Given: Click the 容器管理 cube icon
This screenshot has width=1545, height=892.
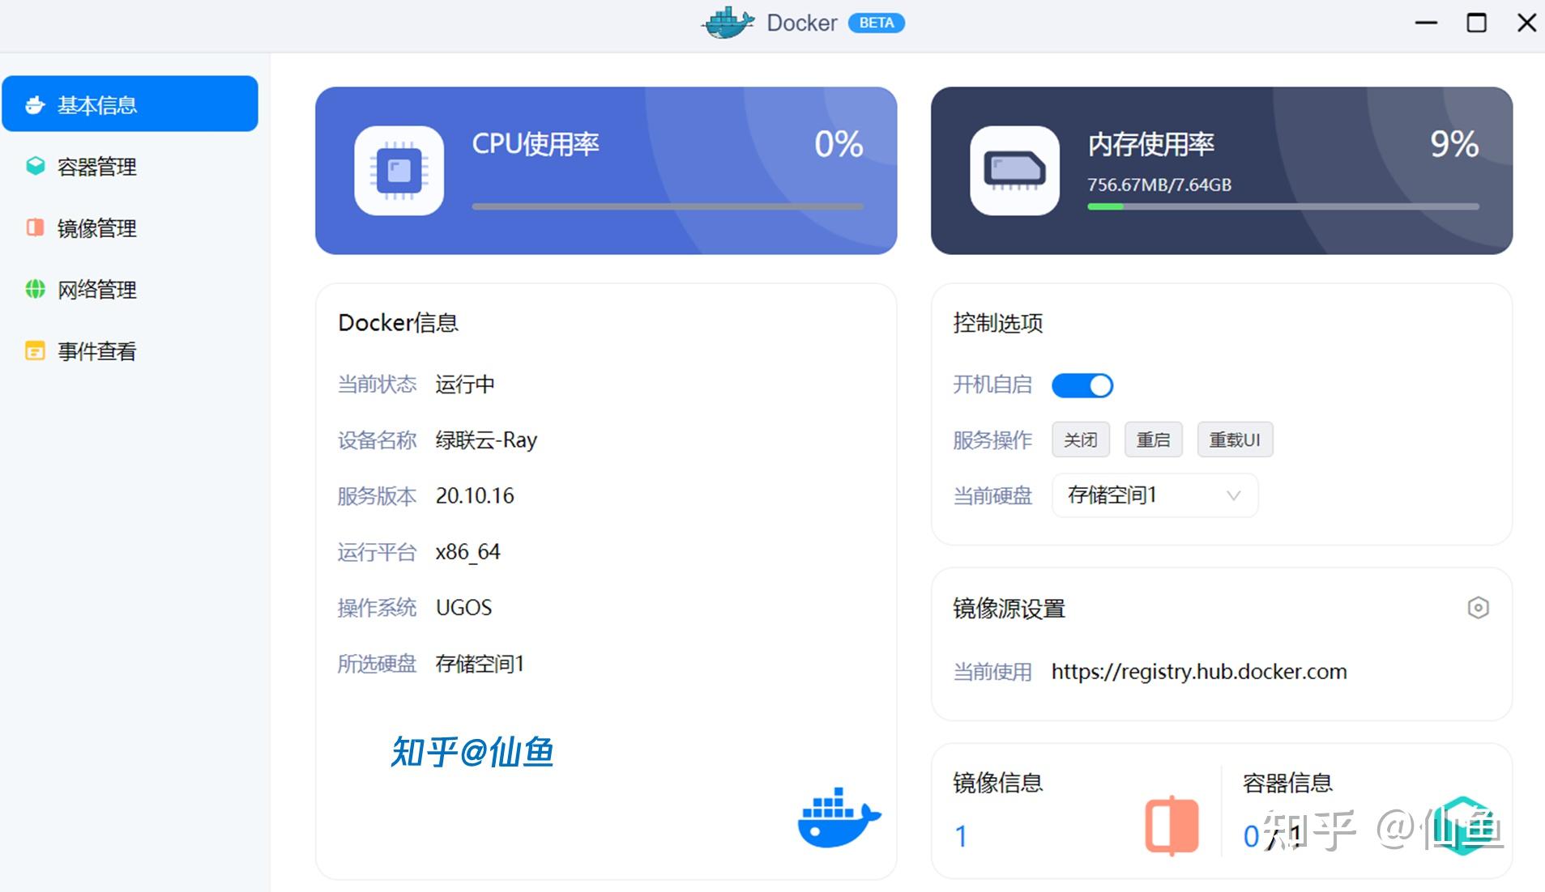Looking at the screenshot, I should 35,166.
